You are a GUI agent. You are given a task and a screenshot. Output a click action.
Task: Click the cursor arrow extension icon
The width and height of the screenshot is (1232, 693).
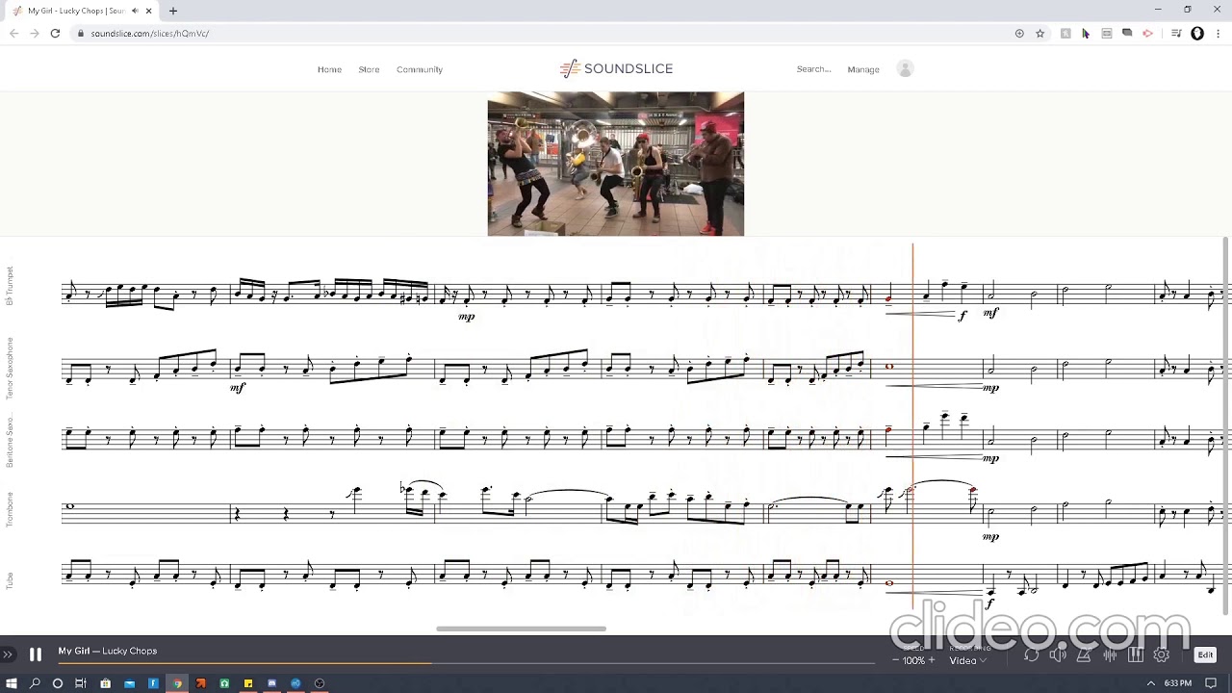coord(1086,34)
